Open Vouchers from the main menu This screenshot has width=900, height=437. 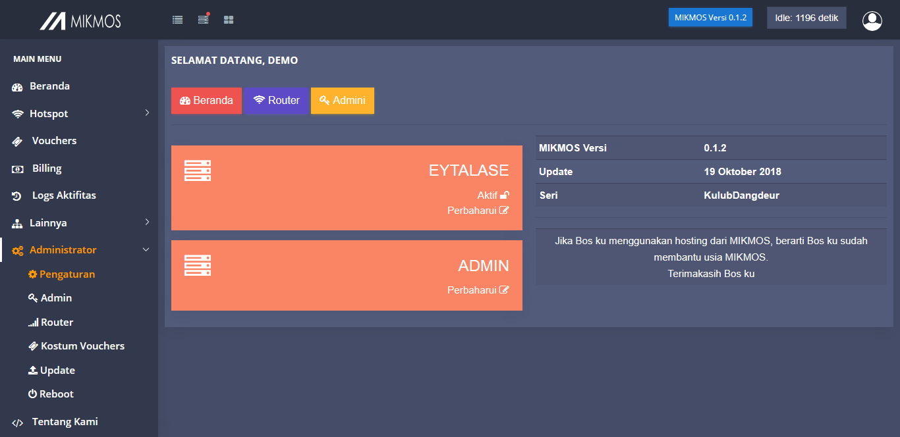coord(54,141)
